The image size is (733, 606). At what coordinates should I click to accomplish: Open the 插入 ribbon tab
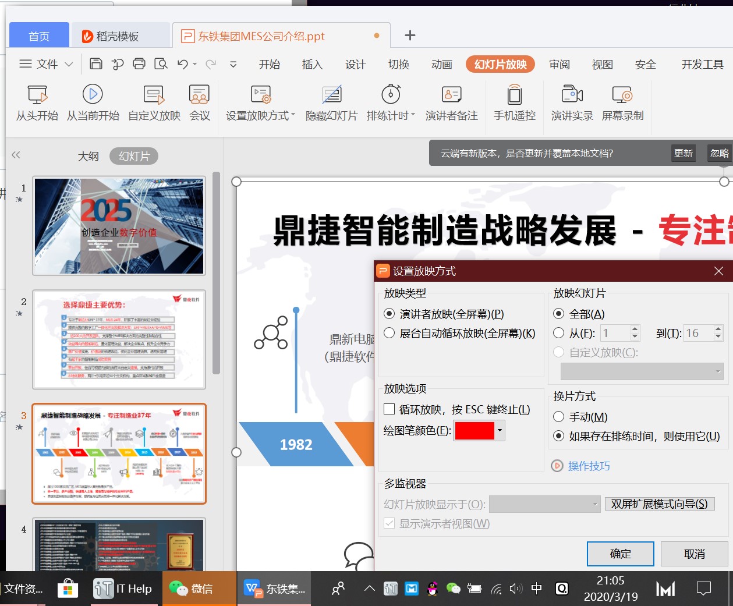tap(313, 64)
